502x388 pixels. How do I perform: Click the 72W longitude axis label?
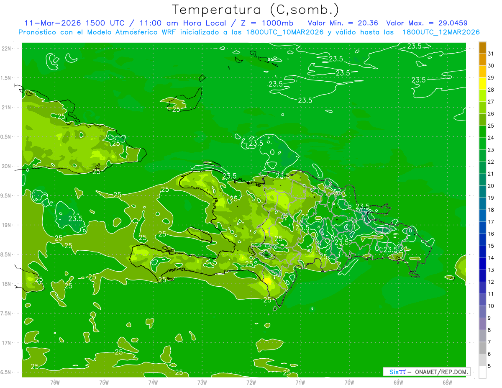pyautogui.click(x=251, y=382)
